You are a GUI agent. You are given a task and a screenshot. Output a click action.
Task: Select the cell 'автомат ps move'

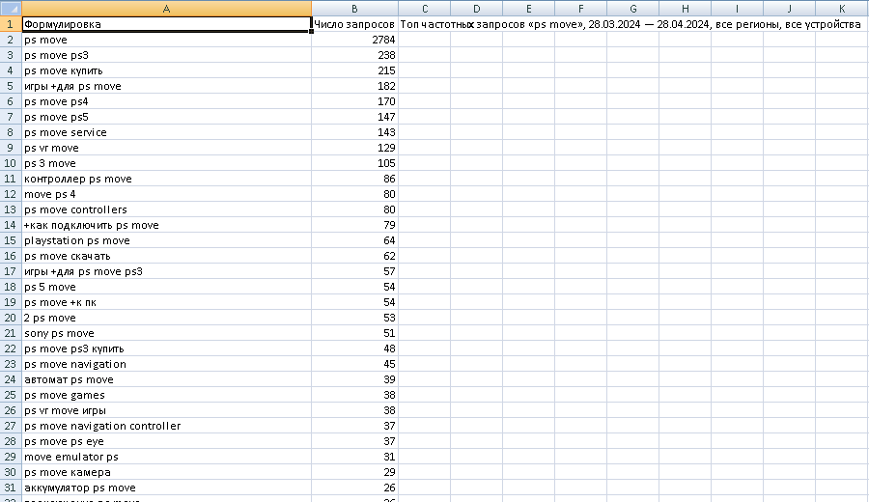(x=166, y=379)
